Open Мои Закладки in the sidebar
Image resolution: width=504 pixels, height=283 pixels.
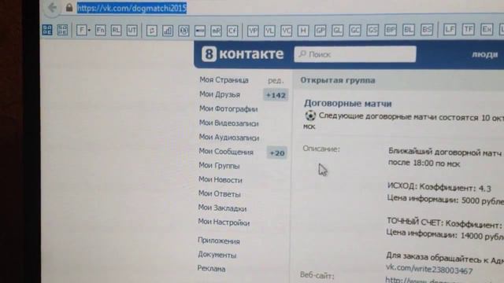tap(222, 208)
